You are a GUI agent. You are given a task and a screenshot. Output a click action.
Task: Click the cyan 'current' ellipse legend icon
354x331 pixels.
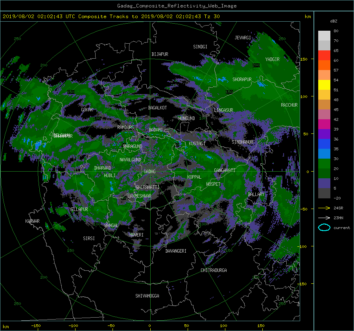324,227
